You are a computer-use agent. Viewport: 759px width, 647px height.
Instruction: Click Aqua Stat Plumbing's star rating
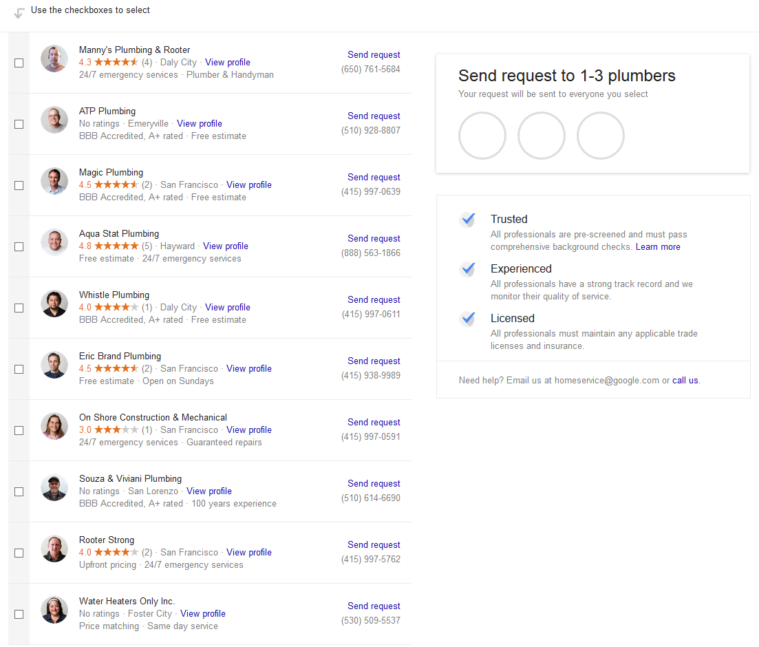point(116,246)
